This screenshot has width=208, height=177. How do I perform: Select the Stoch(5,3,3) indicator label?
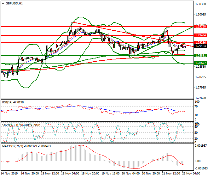(x=21, y=125)
